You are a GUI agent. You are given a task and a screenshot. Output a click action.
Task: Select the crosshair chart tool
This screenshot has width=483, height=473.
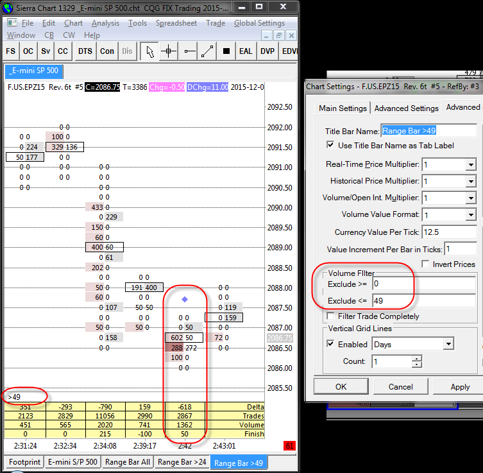(x=169, y=51)
